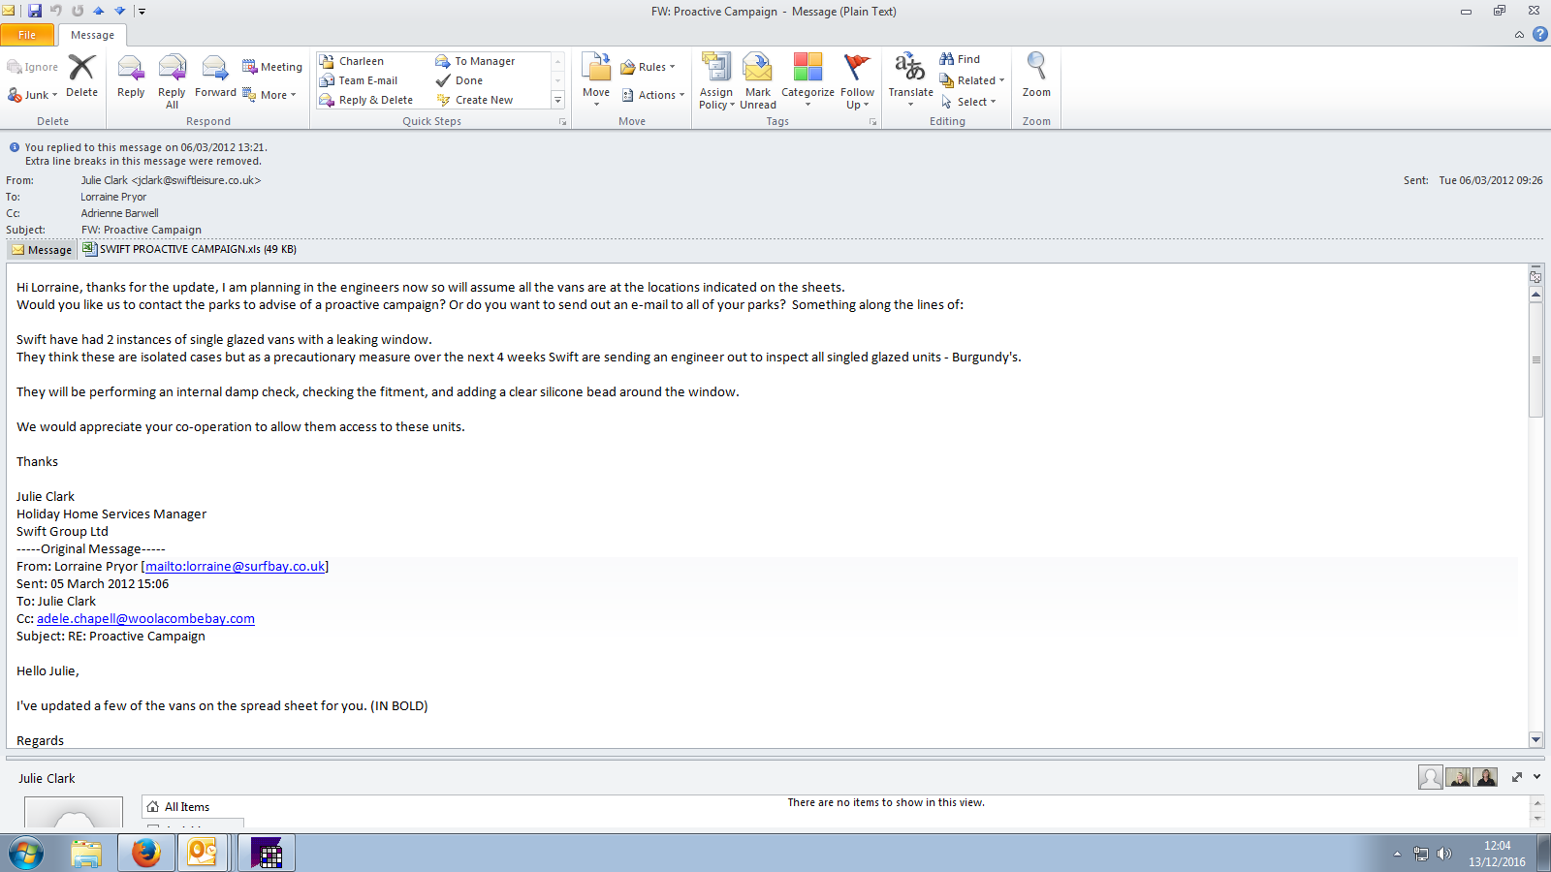The image size is (1551, 872).
Task: Forward this email from the ribbon
Action: coord(215,76)
